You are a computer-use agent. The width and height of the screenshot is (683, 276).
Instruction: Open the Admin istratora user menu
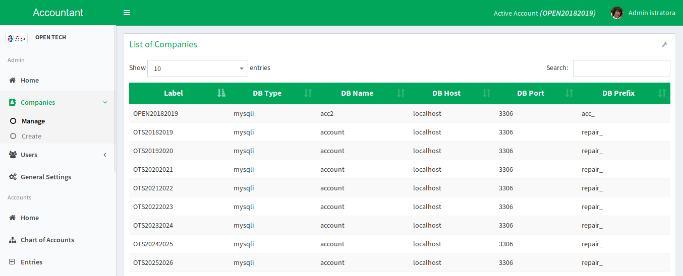[x=643, y=13]
